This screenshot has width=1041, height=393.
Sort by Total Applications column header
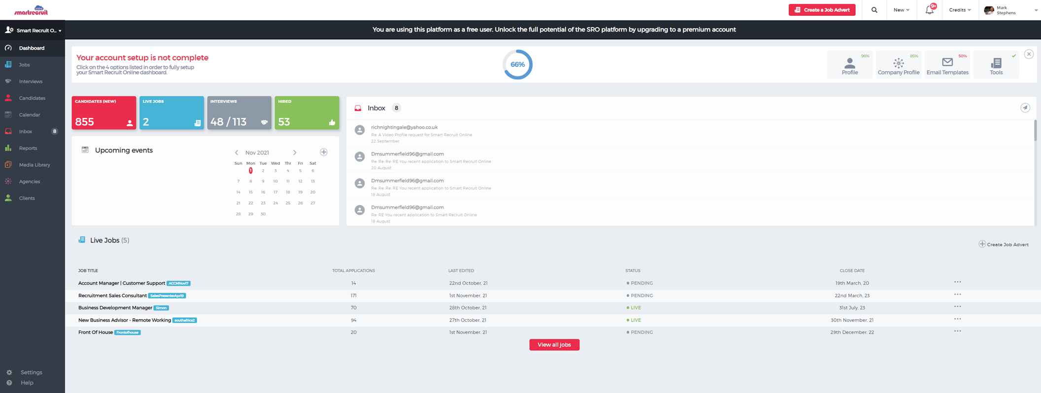coord(353,271)
